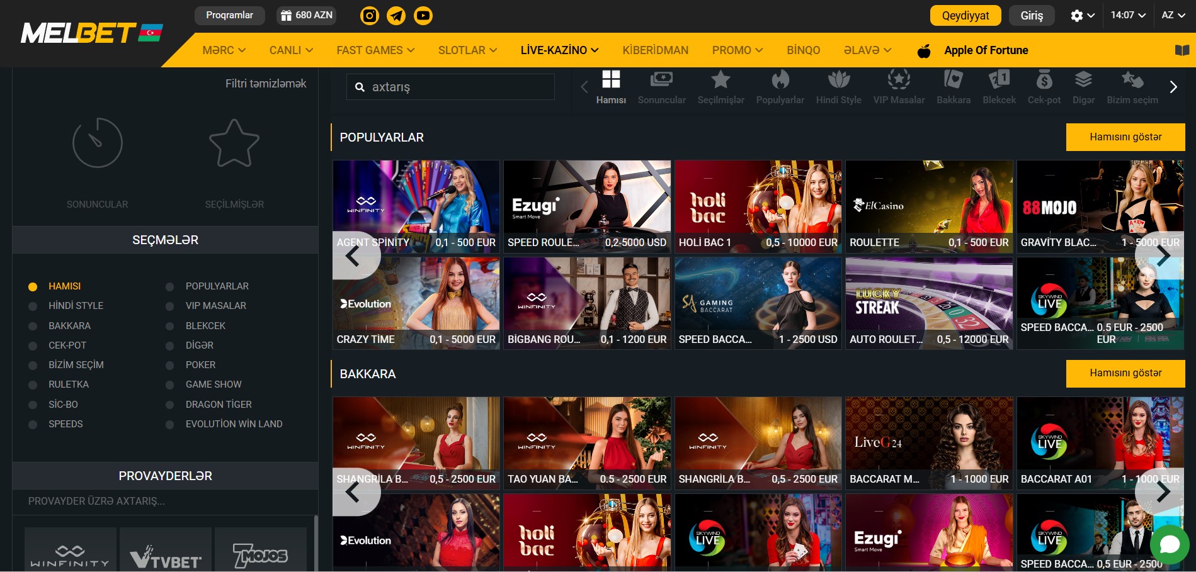Open the YouTube channel icon
This screenshot has width=1196, height=572.
pyautogui.click(x=423, y=16)
